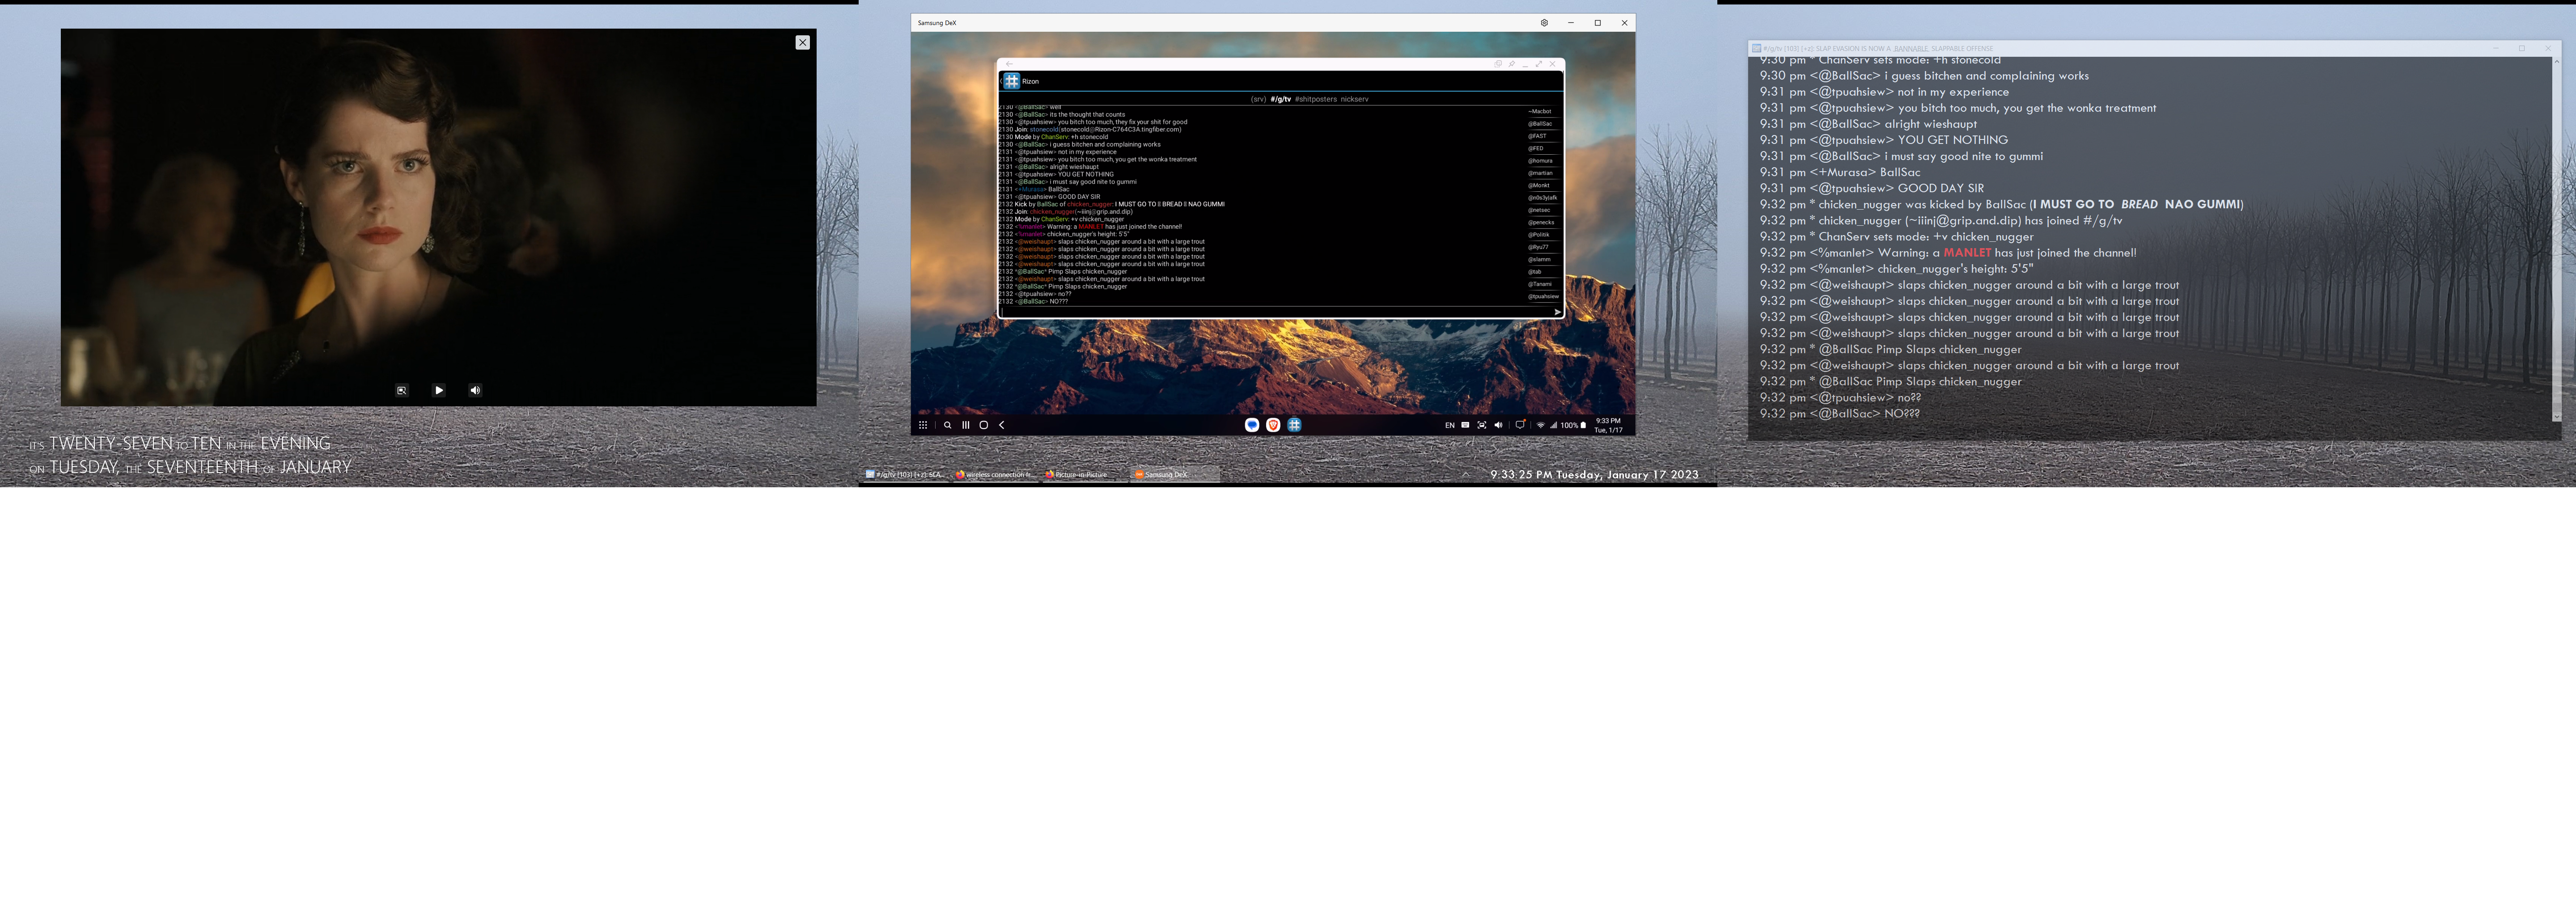2576x924 pixels.
Task: Show DeX recent apps
Action: click(x=965, y=425)
